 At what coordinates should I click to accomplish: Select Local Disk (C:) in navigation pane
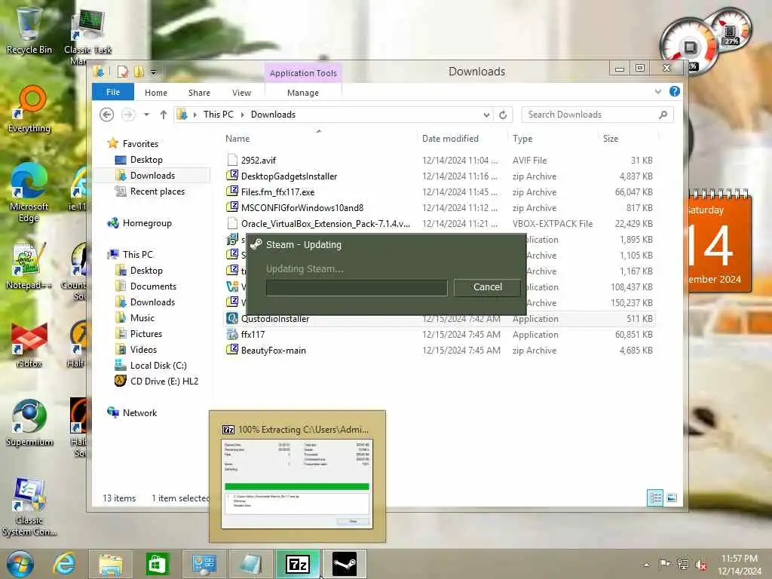(x=158, y=366)
